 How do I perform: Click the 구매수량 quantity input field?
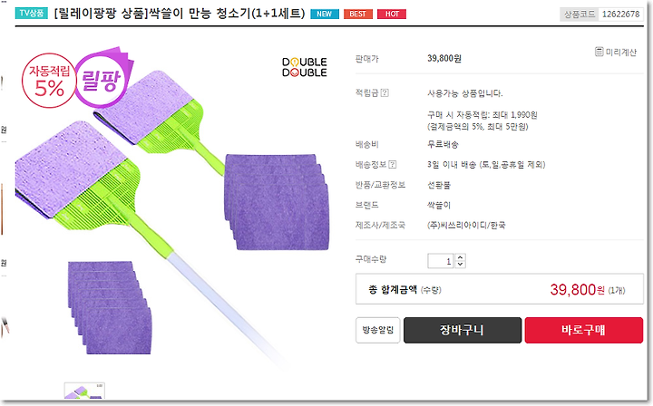tap(440, 261)
